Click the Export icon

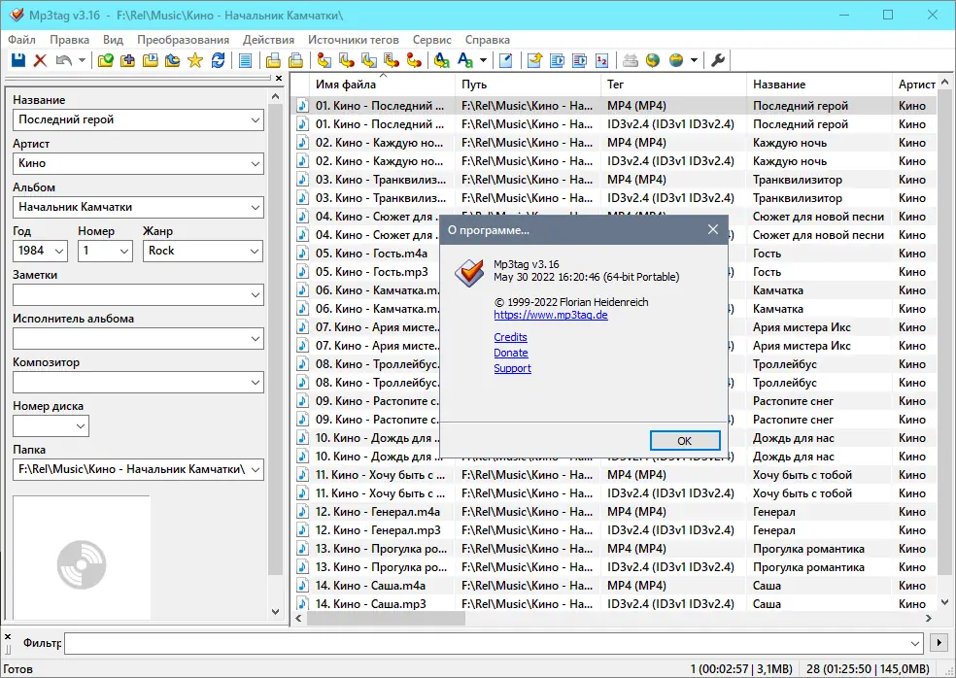pos(534,60)
